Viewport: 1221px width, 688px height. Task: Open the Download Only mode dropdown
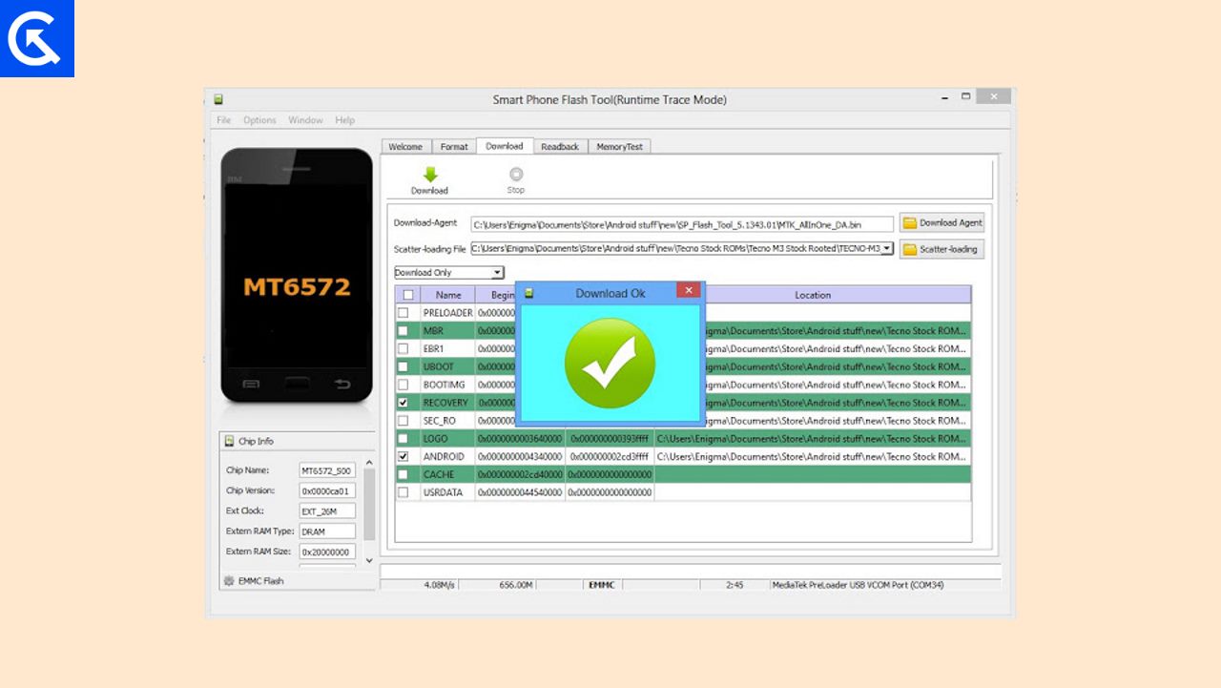[449, 273]
